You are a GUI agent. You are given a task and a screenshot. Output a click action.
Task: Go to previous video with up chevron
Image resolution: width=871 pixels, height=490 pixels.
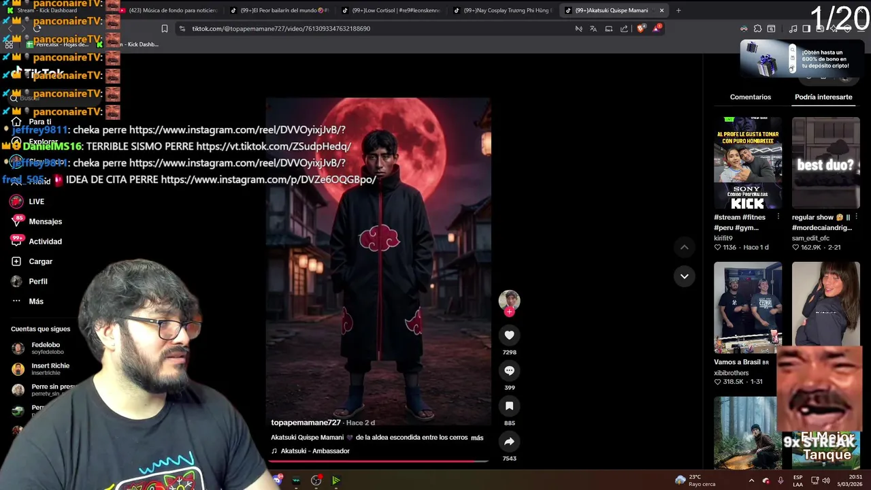tap(684, 247)
